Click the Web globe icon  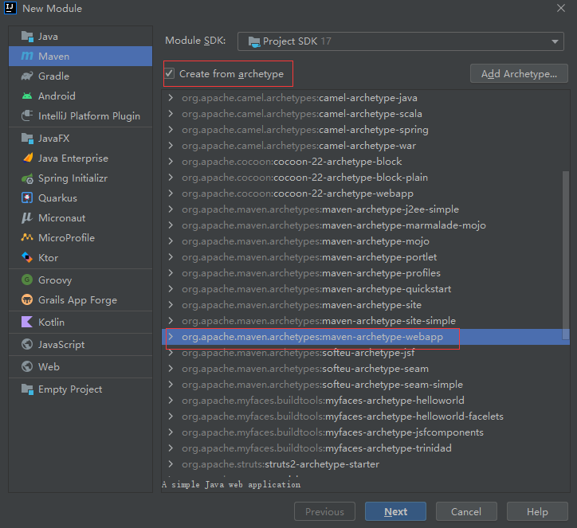point(27,366)
